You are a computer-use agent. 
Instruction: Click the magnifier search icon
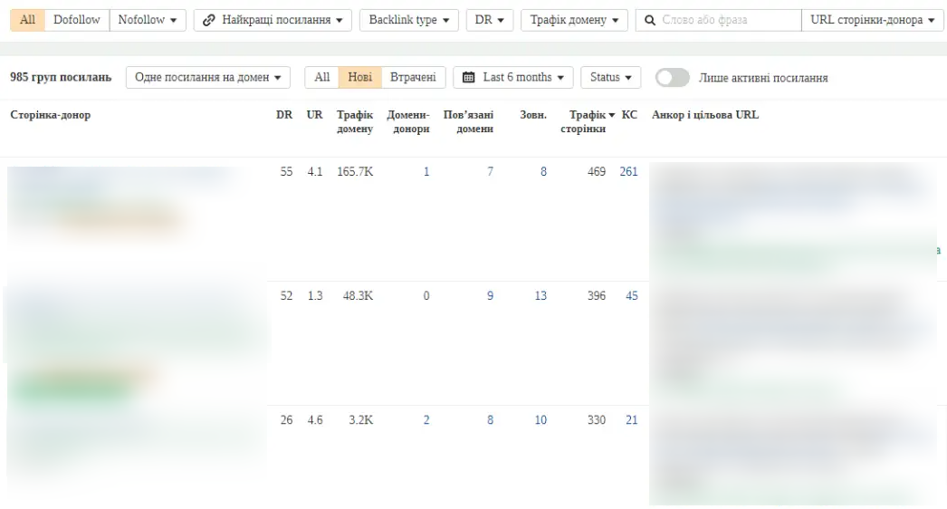(651, 20)
